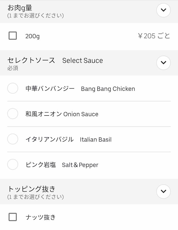Image resolution: width=178 pixels, height=230 pixels.
Task: Select the Salt & Pepper radio circle
Action: tap(13, 165)
